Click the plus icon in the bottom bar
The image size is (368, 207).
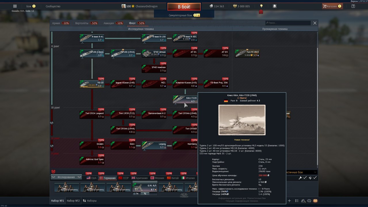click(x=290, y=201)
